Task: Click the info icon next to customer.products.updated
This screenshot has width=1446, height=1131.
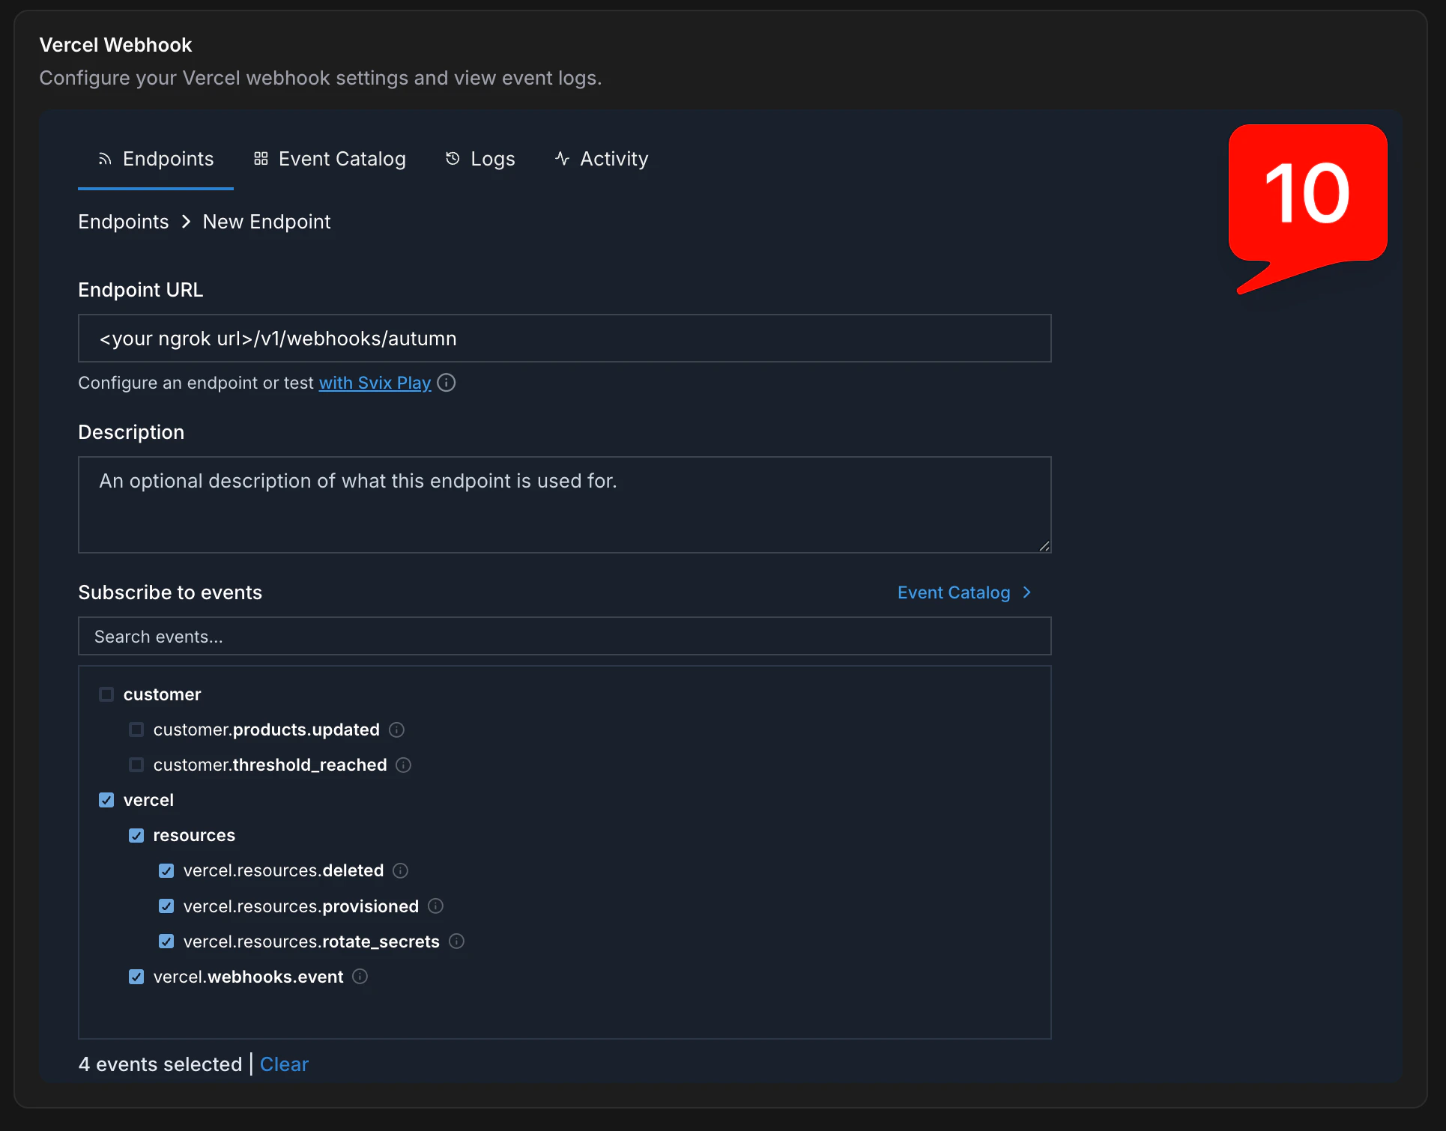Action: 396,730
